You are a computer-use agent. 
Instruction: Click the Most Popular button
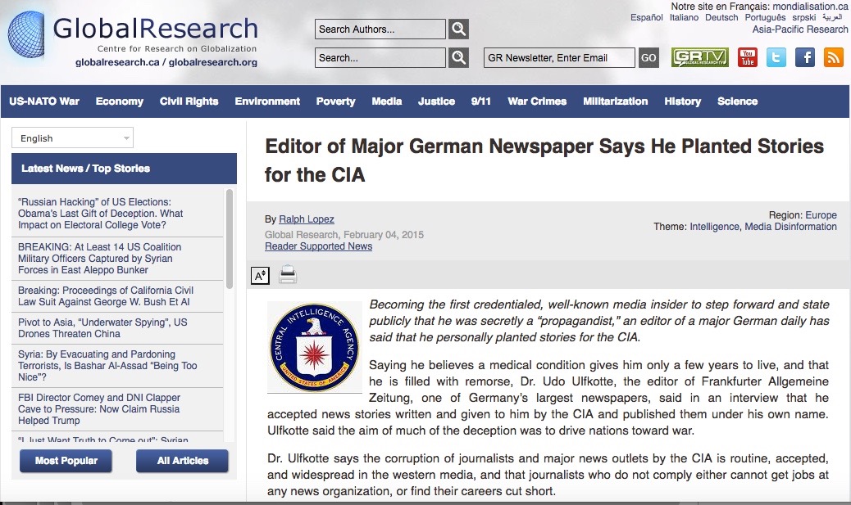pyautogui.click(x=66, y=461)
